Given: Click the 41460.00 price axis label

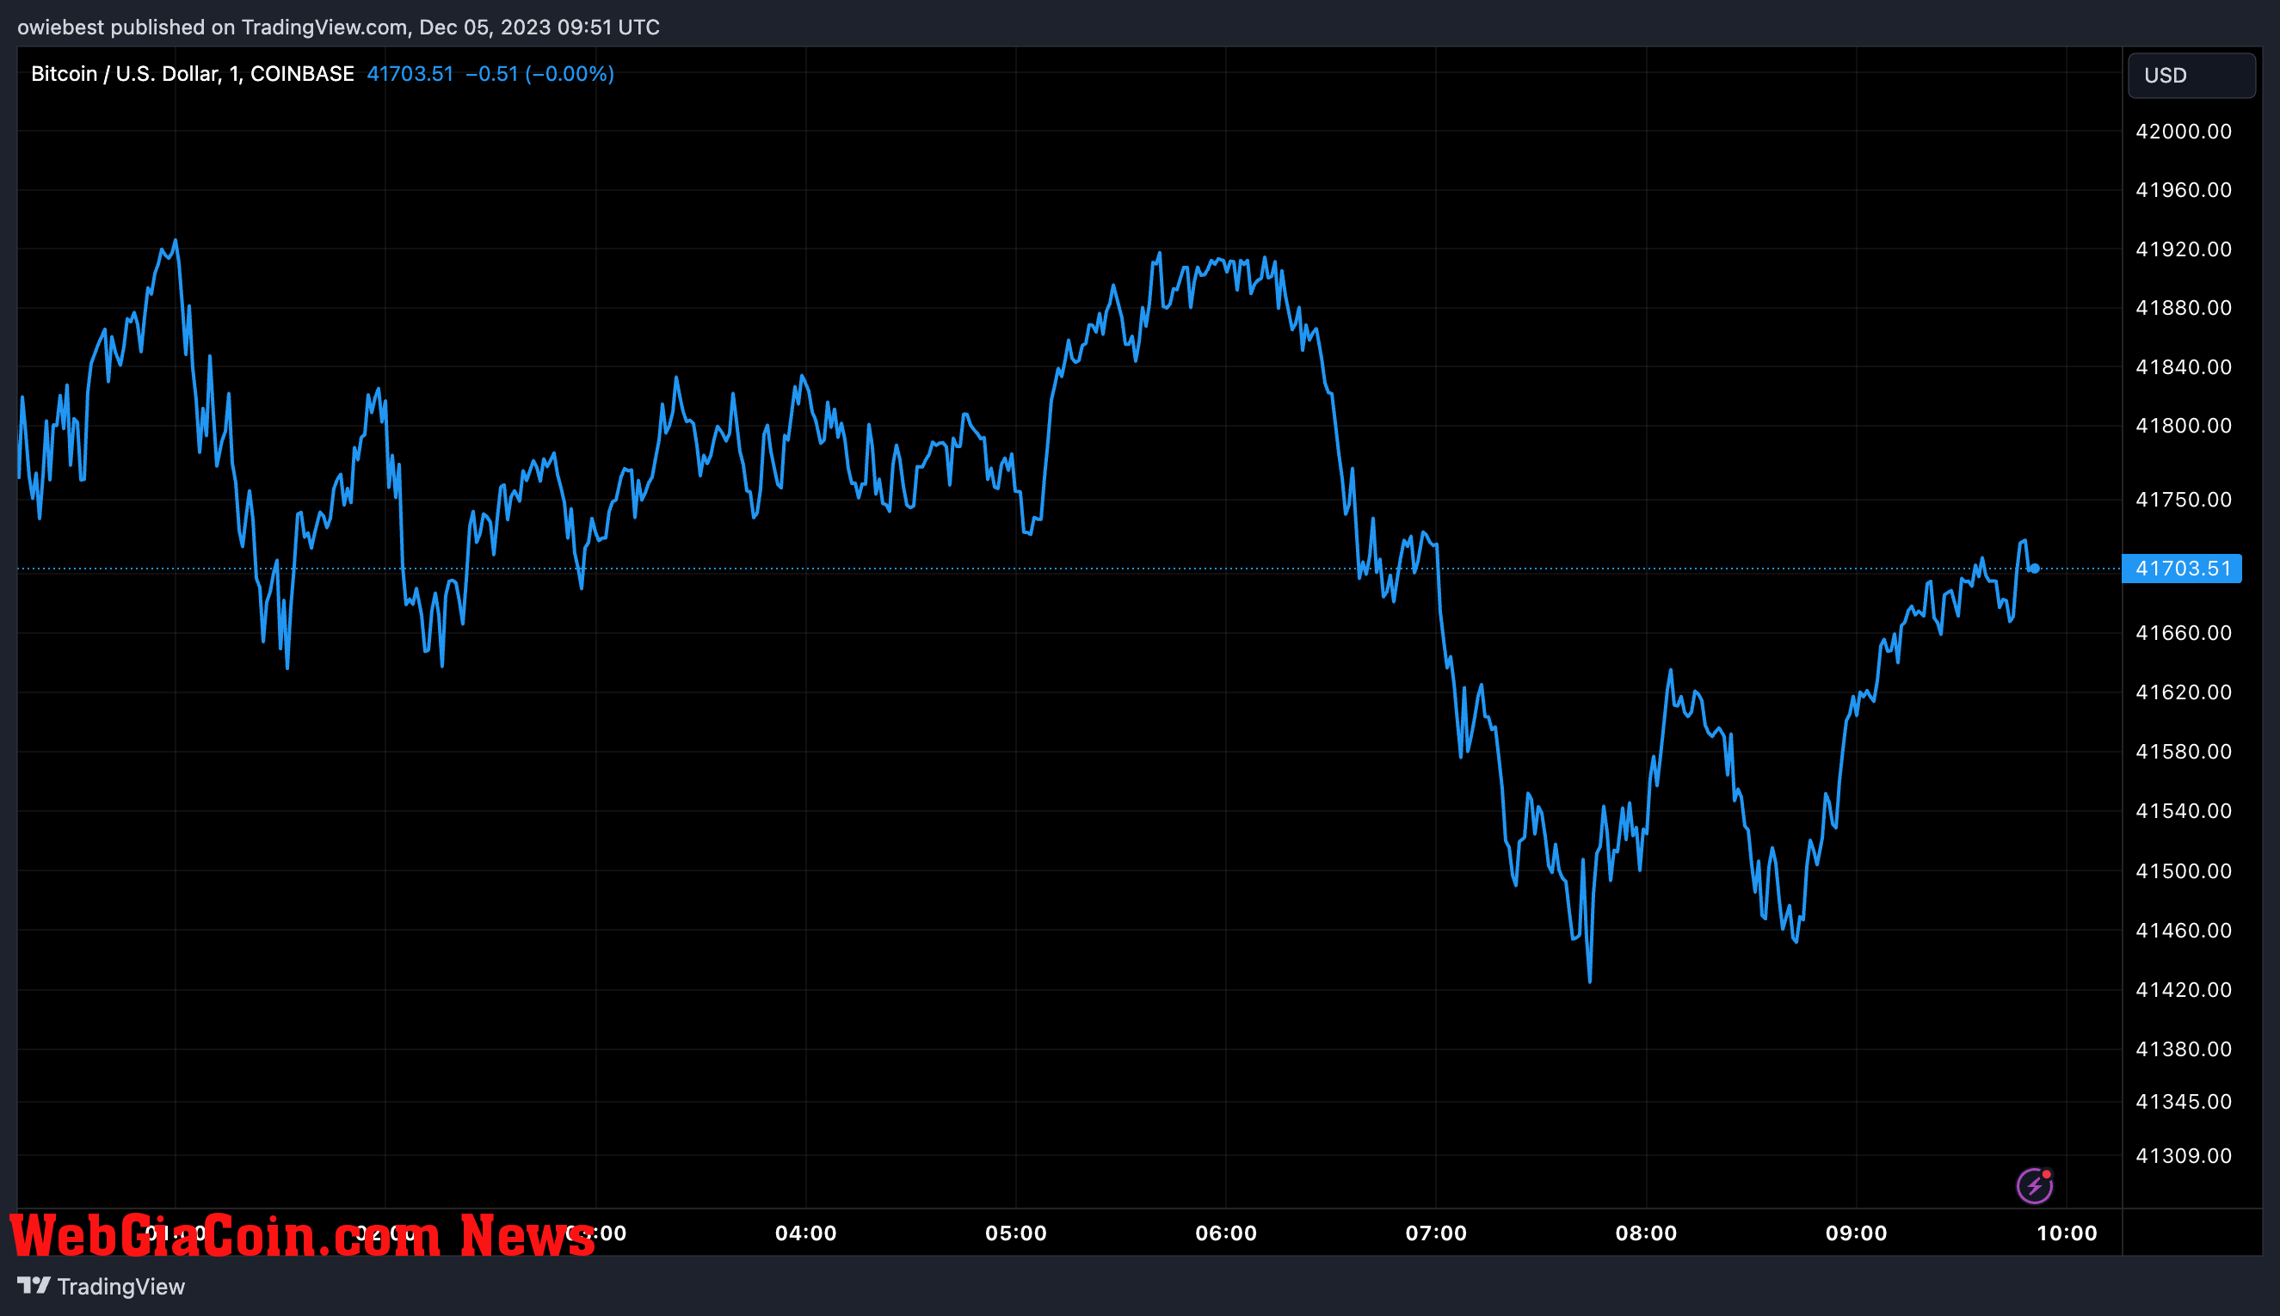Looking at the screenshot, I should pos(2184,931).
